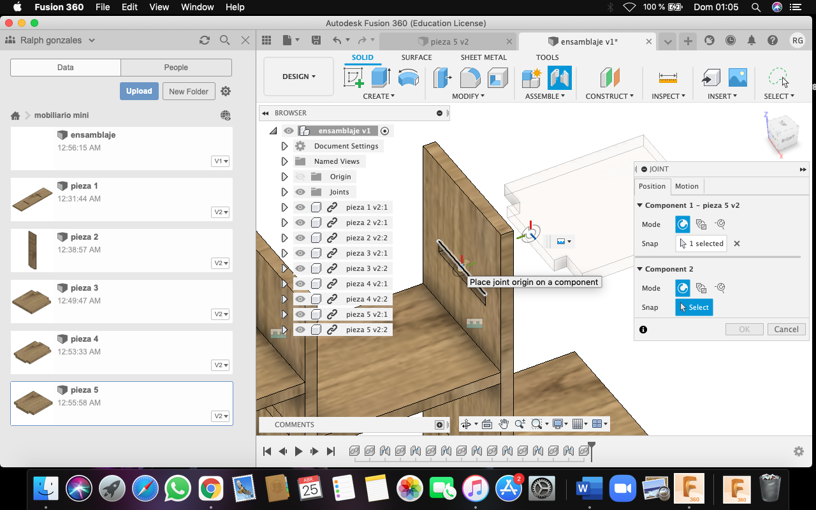This screenshot has height=510, width=816.
Task: Click the Pan hand tool
Action: [x=504, y=424]
